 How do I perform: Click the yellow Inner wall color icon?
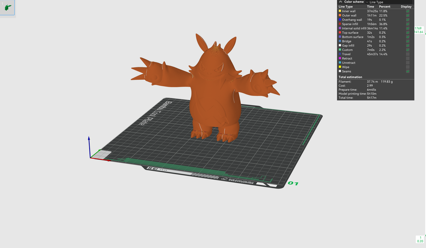point(340,11)
